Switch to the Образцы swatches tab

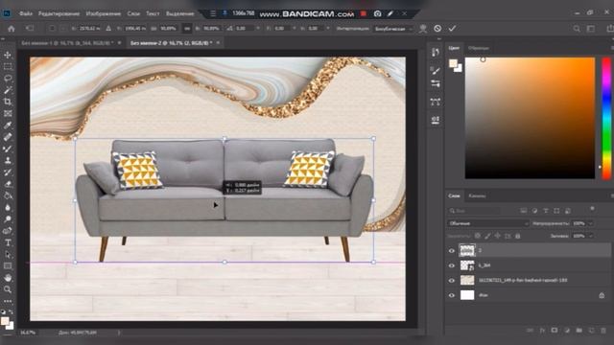[x=479, y=48]
